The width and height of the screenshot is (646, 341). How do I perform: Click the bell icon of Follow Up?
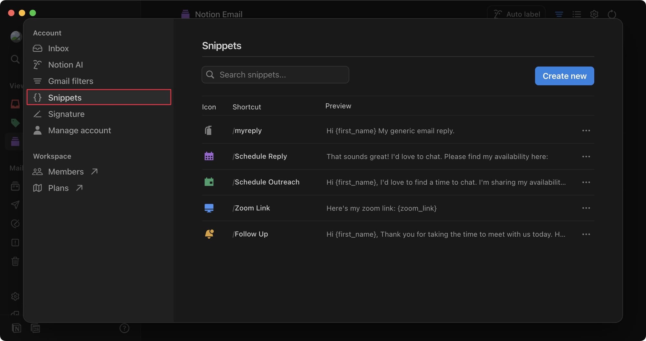coord(209,234)
